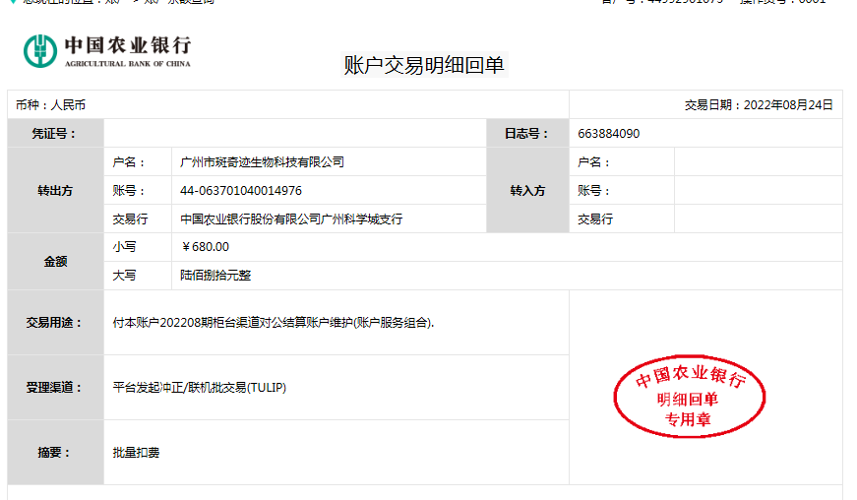Select payer name 广州市斑奇迹生物科技有限公司
The image size is (857, 500).
click(262, 161)
